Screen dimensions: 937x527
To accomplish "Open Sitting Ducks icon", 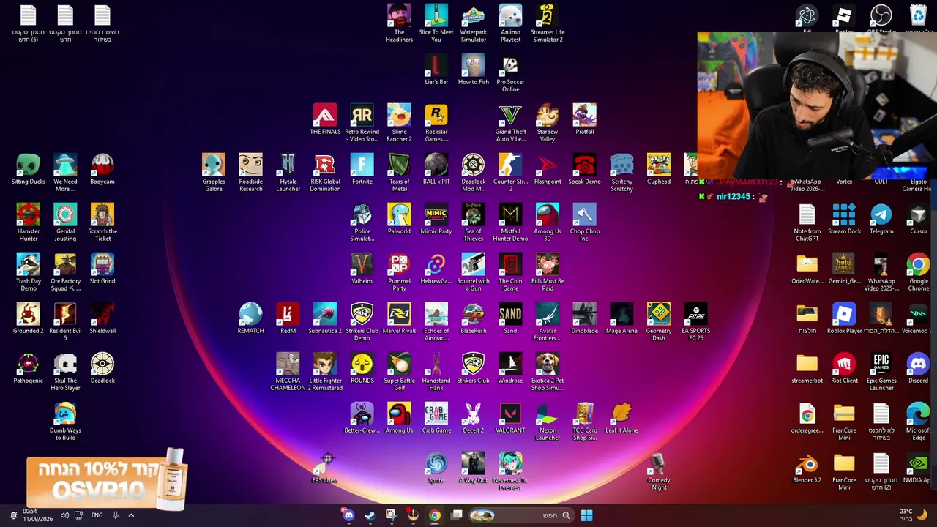I will coord(28,169).
